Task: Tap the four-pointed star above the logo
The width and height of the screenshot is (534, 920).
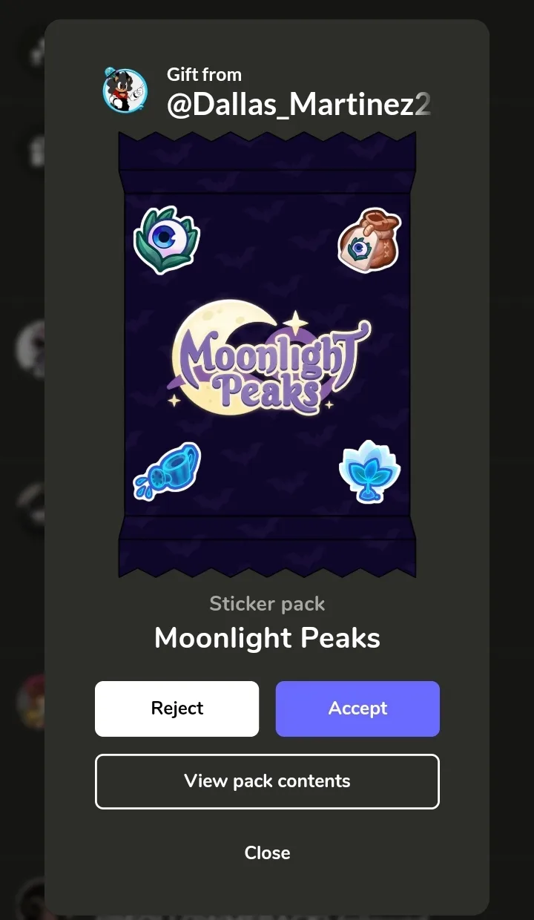Action: click(295, 323)
